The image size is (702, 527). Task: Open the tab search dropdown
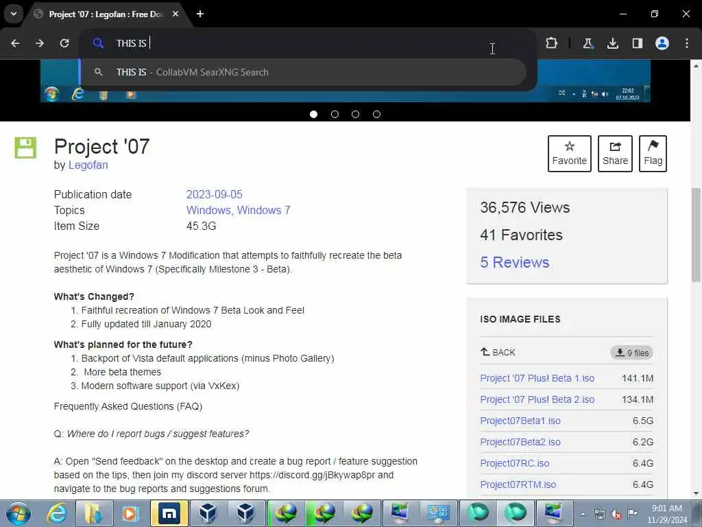[14, 14]
